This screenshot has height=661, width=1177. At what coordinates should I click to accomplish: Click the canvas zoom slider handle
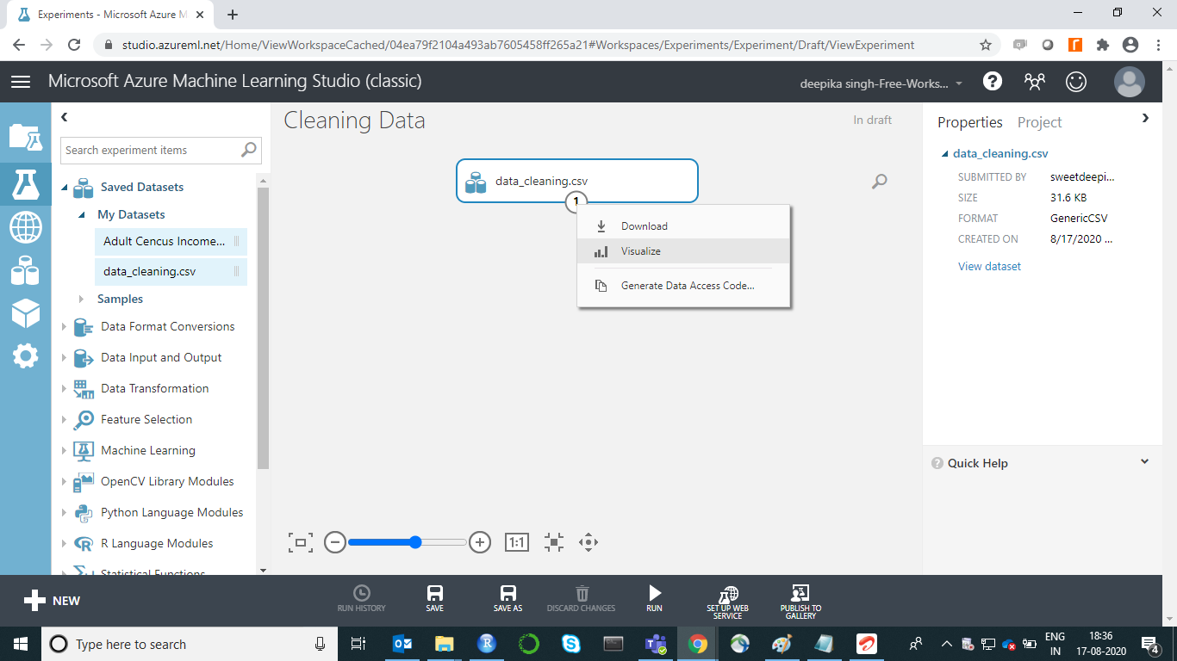pos(415,542)
